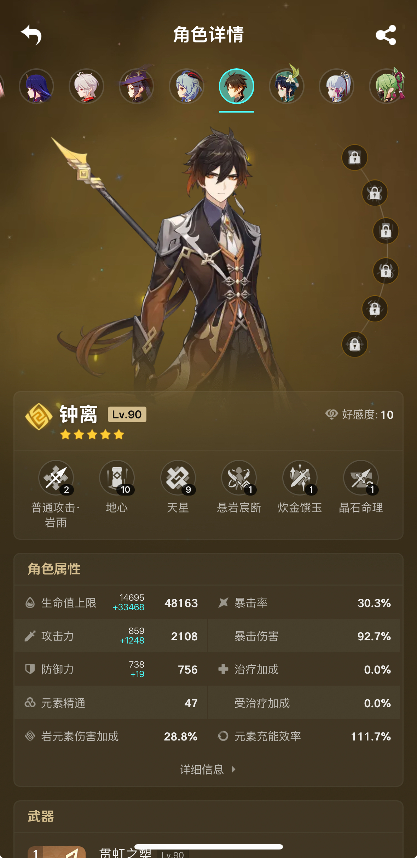
Task: Tap the topmost locked constellation icon
Action: pyautogui.click(x=354, y=157)
